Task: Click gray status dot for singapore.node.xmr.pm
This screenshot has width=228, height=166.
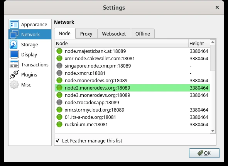Action: tap(59, 66)
